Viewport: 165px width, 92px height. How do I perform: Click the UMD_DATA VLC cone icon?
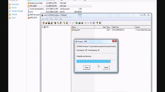[29, 18]
